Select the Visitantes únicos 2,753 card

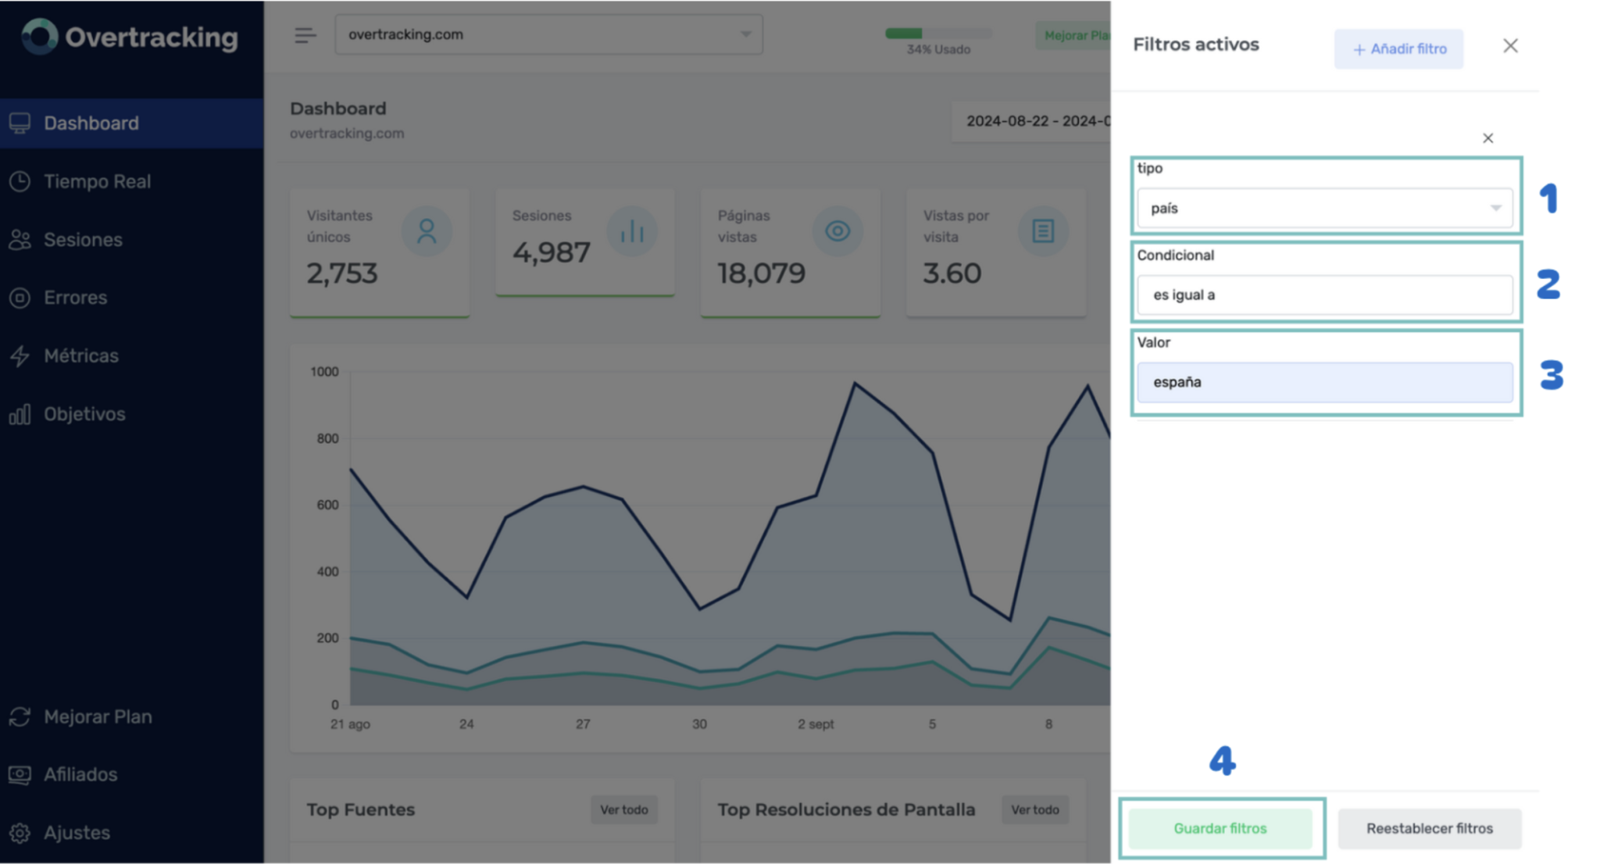380,253
